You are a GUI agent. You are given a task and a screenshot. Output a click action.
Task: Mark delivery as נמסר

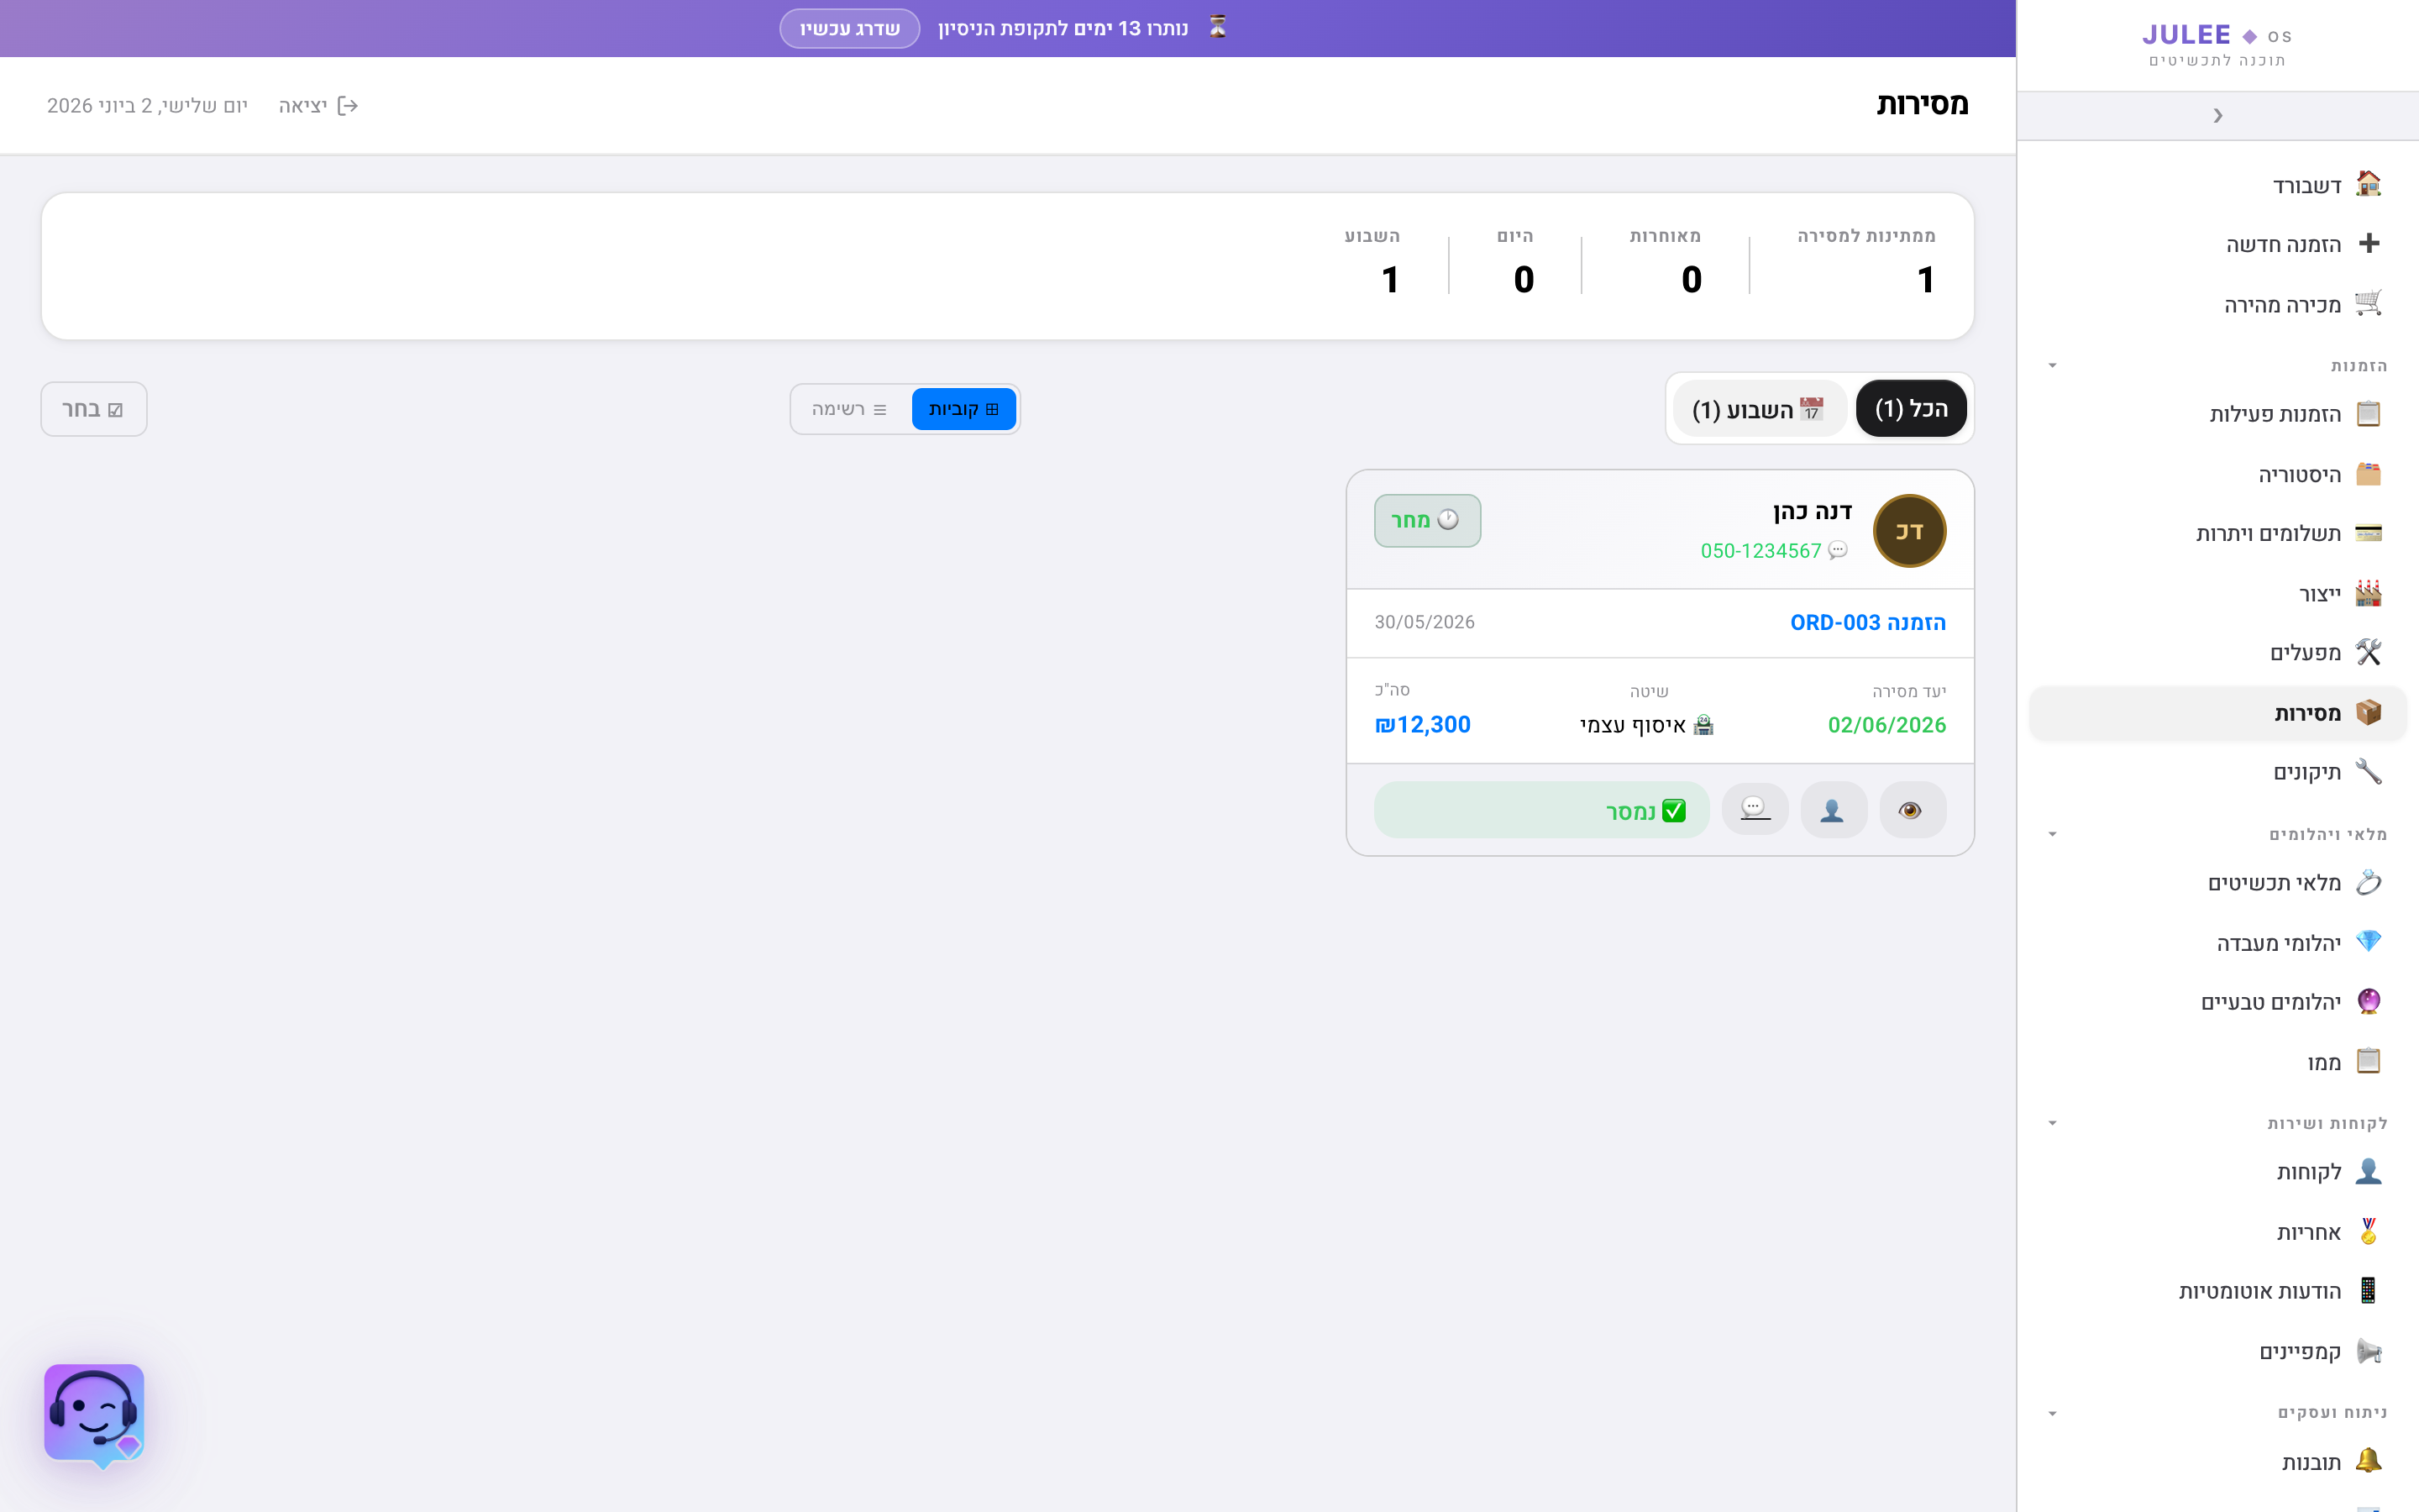tap(1541, 810)
